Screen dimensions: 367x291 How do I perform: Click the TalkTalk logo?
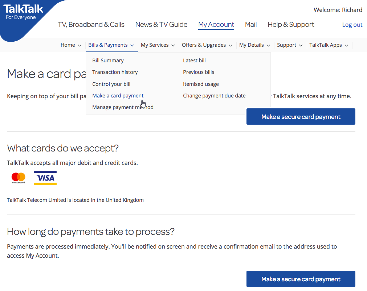pyautogui.click(x=24, y=12)
